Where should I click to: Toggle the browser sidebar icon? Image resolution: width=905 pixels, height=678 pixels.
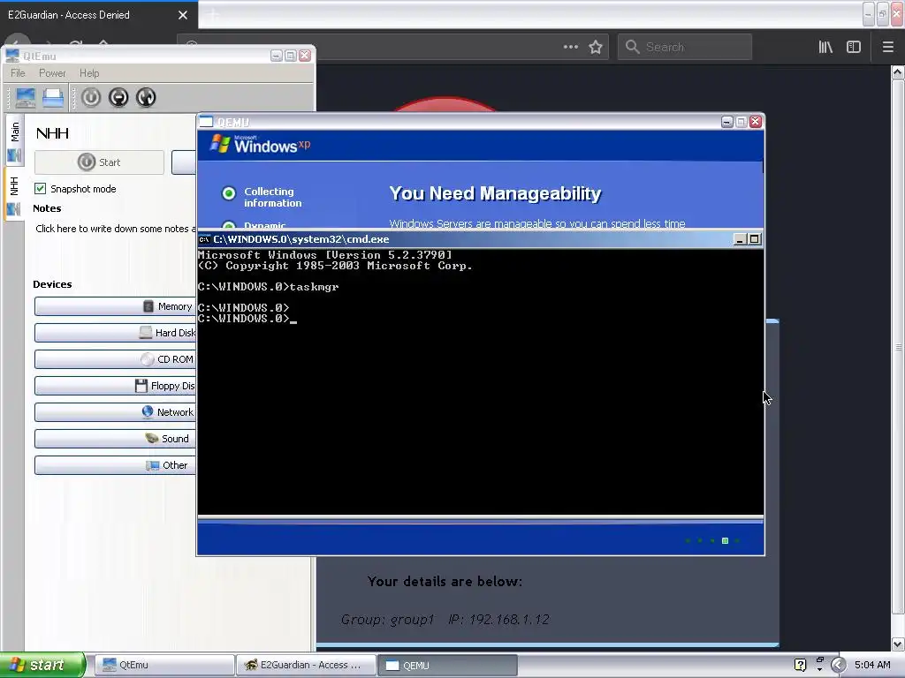tap(854, 47)
